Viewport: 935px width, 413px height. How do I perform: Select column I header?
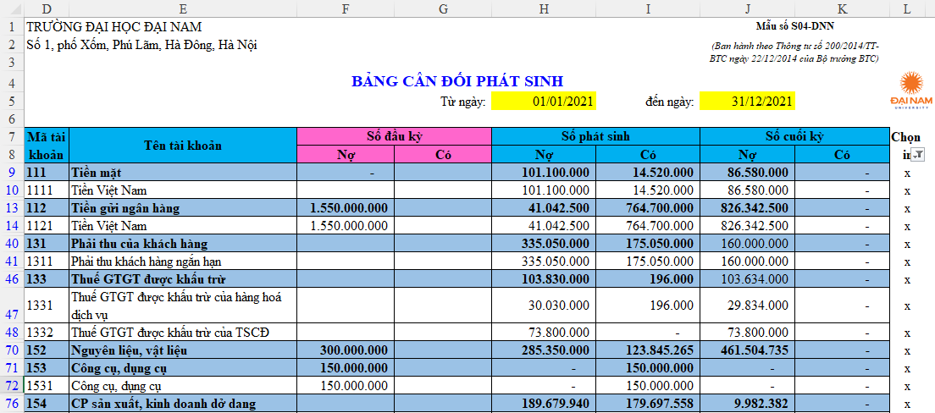coord(648,9)
